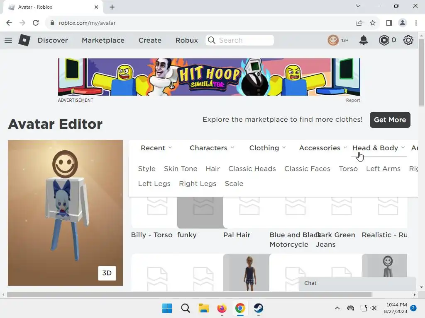Open the Classic Faces category
This screenshot has height=318, width=425.
click(x=308, y=169)
